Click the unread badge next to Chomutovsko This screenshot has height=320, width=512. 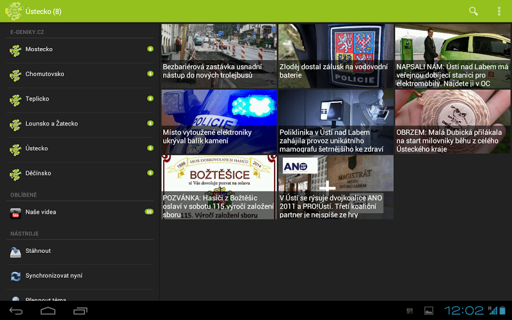click(150, 74)
